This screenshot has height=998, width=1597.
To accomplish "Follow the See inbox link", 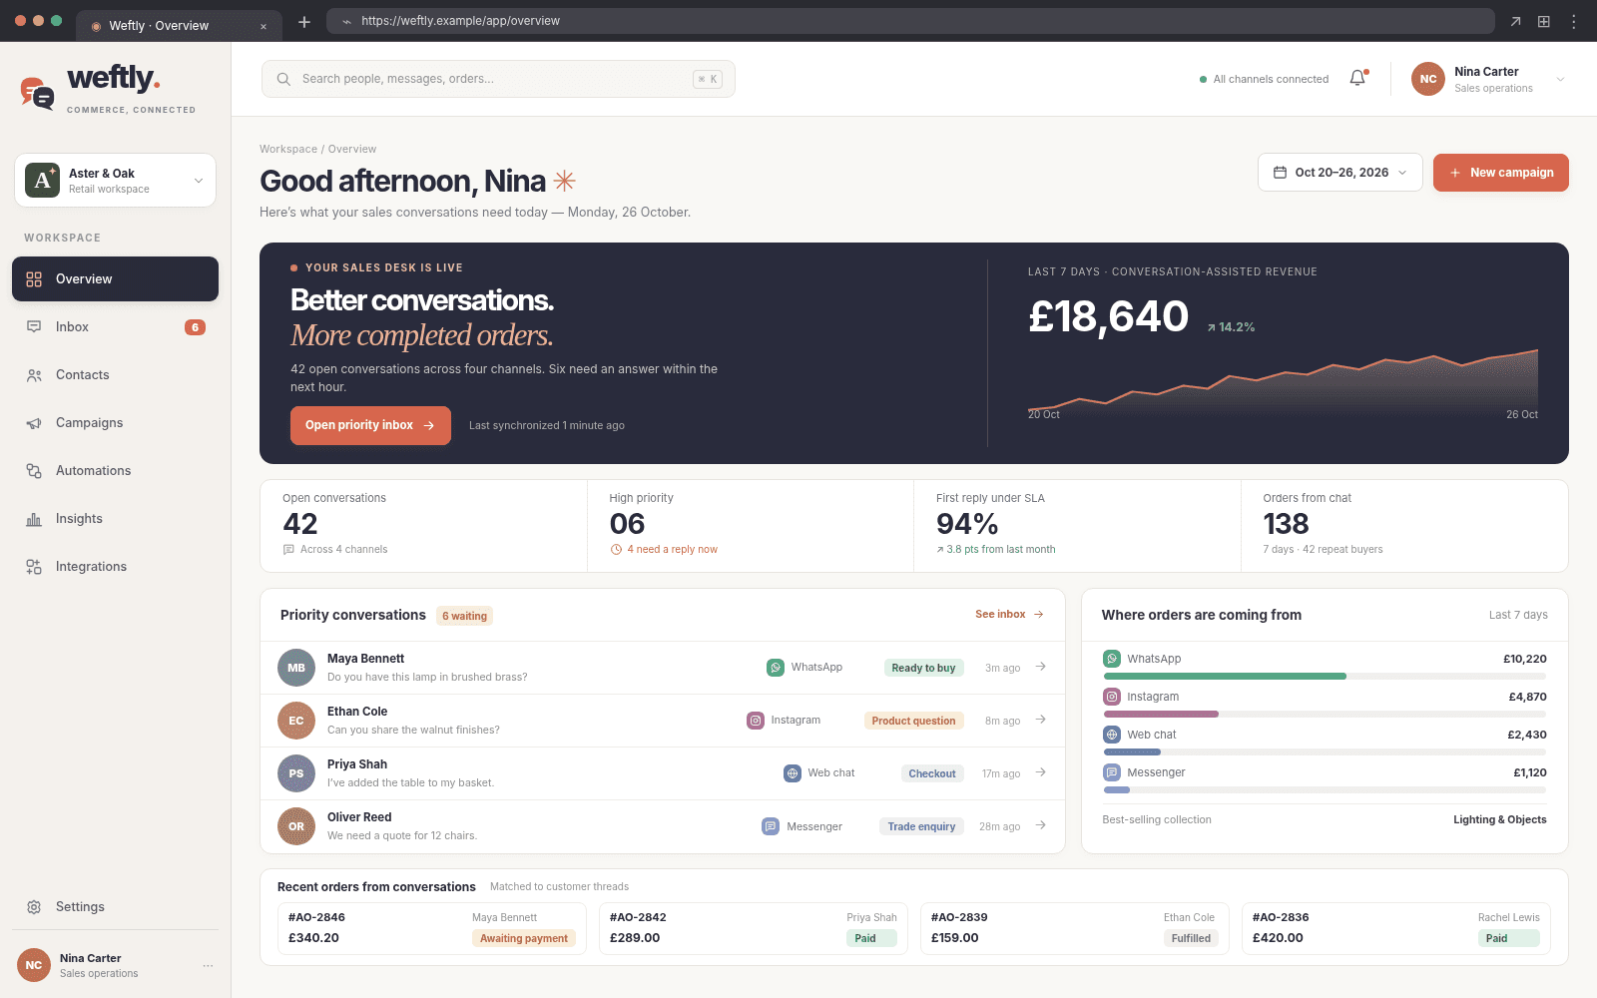I will click(x=1009, y=615).
